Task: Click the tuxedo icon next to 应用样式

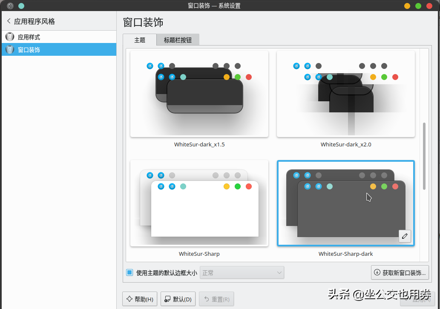Action: click(10, 37)
